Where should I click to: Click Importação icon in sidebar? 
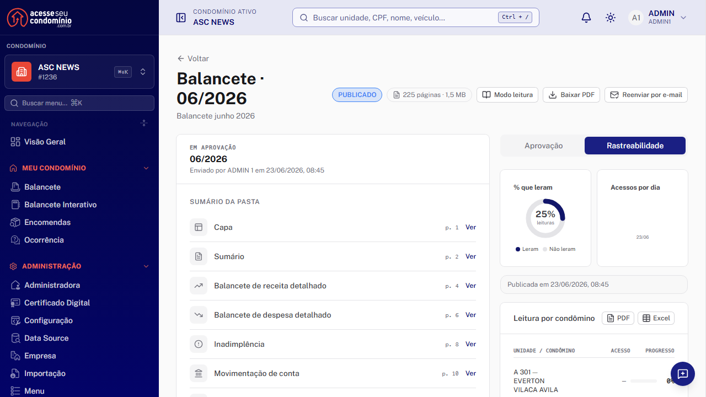pos(15,373)
